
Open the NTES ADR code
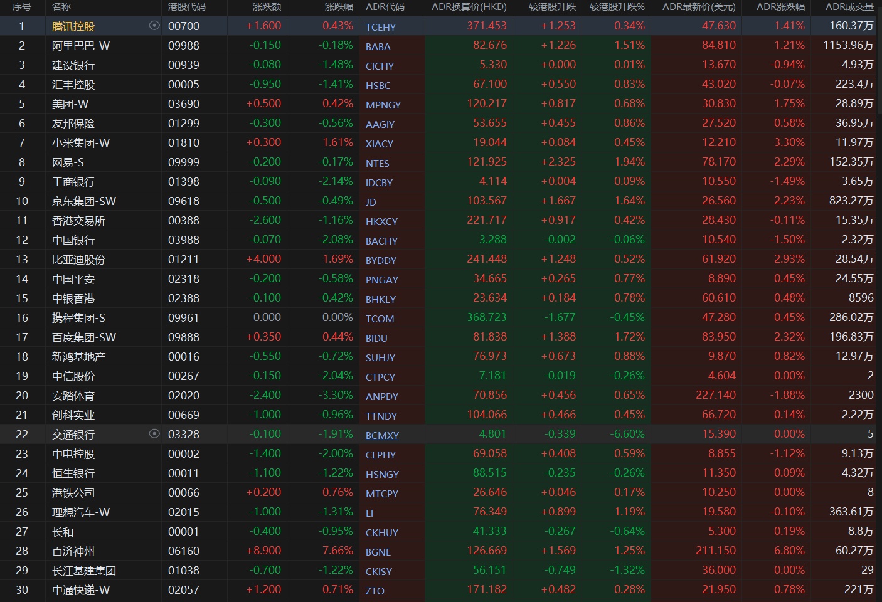click(x=378, y=163)
